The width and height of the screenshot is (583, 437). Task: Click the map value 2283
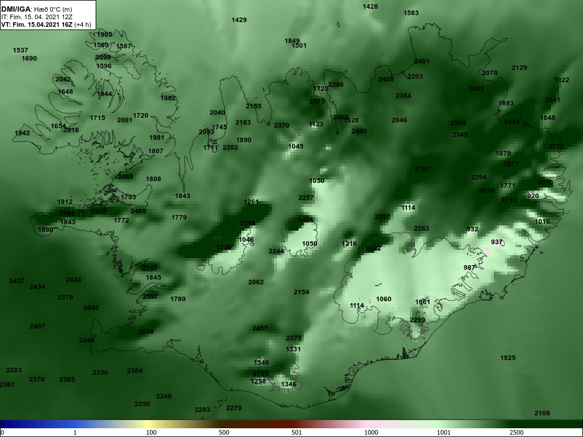click(x=14, y=370)
